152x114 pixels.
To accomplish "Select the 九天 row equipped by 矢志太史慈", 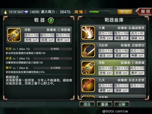I will pos(113,85).
